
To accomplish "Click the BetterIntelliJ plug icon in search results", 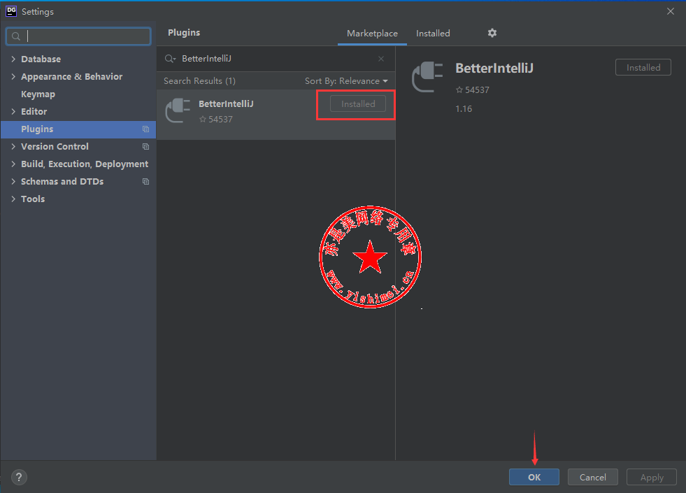I will 178,110.
